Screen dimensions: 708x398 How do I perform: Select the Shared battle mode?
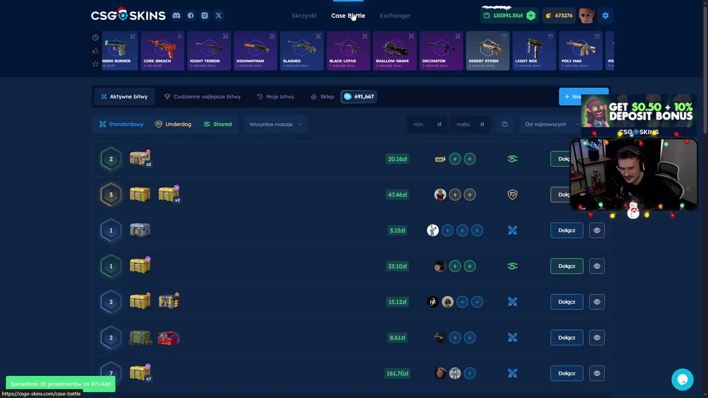217,124
